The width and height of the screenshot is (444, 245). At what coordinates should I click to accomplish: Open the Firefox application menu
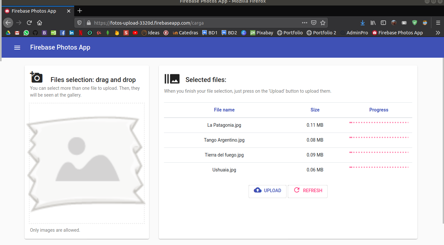click(x=438, y=23)
